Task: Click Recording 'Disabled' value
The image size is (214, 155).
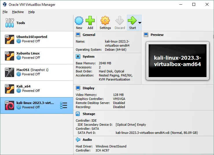Action: (x=119, y=107)
